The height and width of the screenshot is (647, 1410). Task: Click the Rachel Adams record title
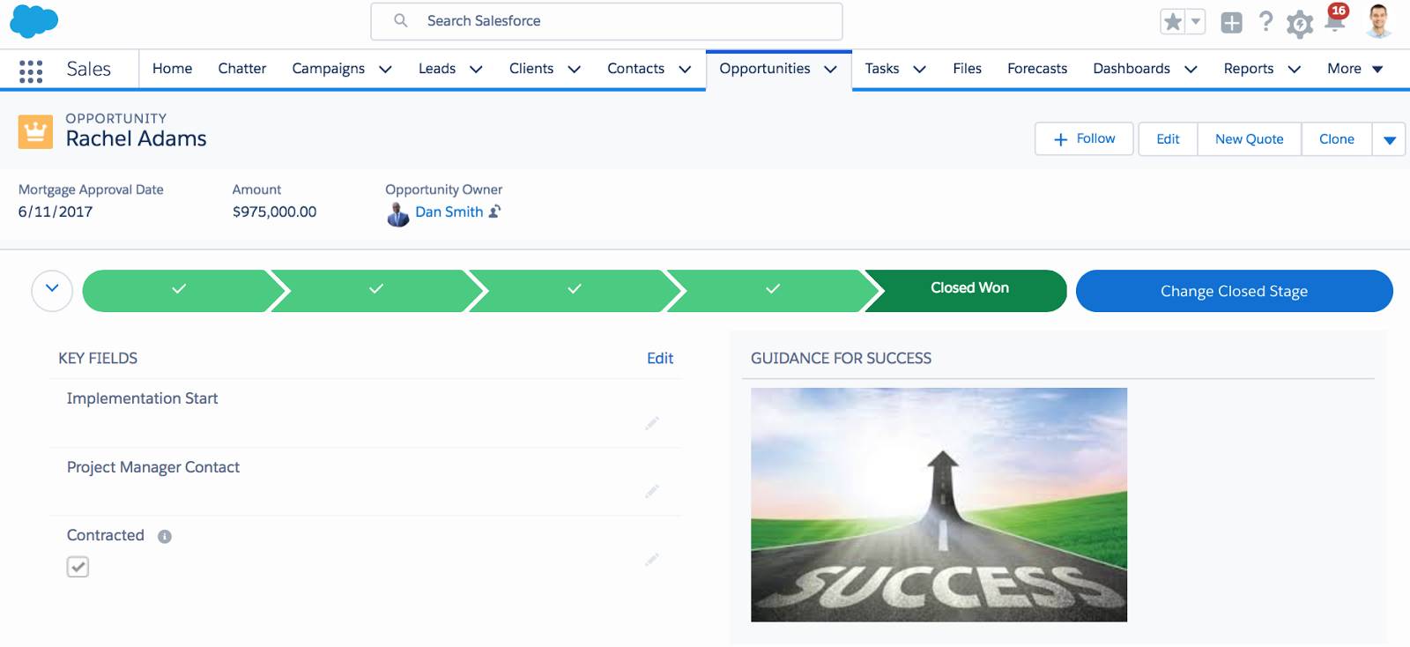tap(136, 138)
